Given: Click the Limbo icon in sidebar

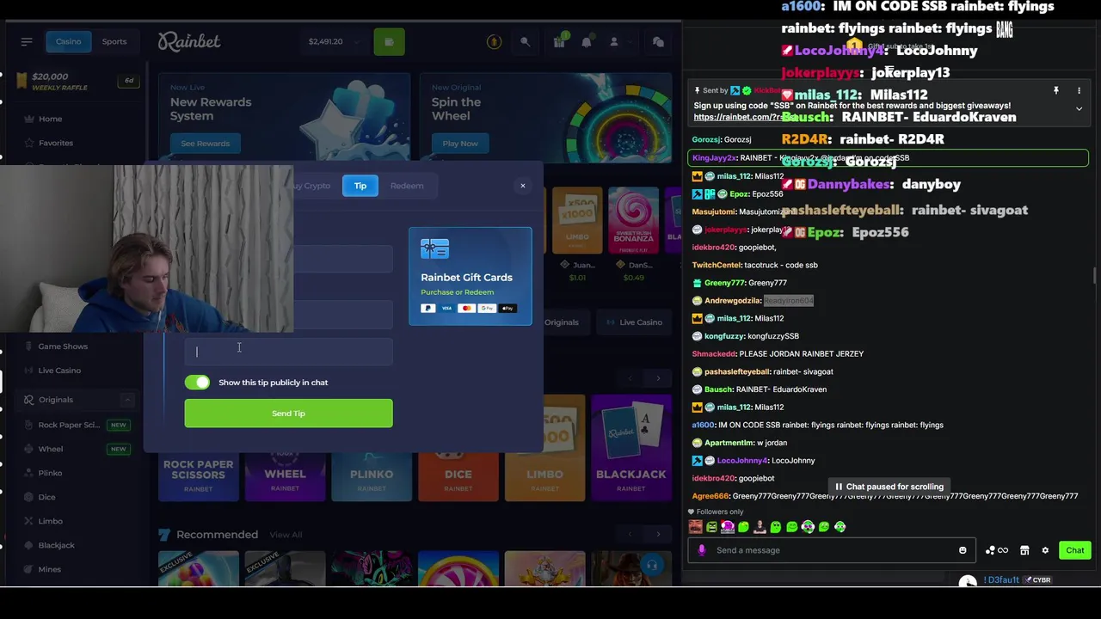Looking at the screenshot, I should pyautogui.click(x=29, y=521).
